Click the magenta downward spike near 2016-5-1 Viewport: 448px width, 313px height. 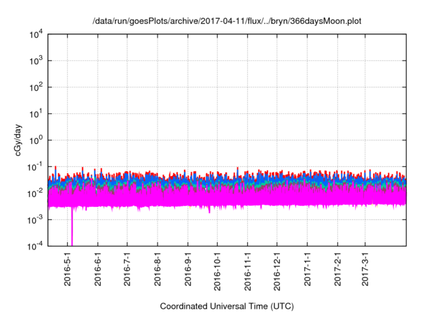coord(72,231)
